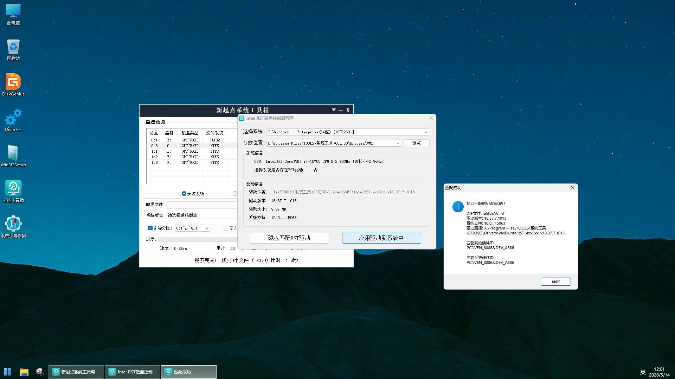This screenshot has height=379, width=675.
Task: Open the 系统工具箱 desktop icon
Action: [x=13, y=191]
